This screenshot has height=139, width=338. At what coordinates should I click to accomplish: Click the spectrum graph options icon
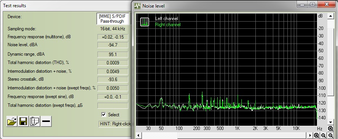pyautogui.click(x=144, y=22)
